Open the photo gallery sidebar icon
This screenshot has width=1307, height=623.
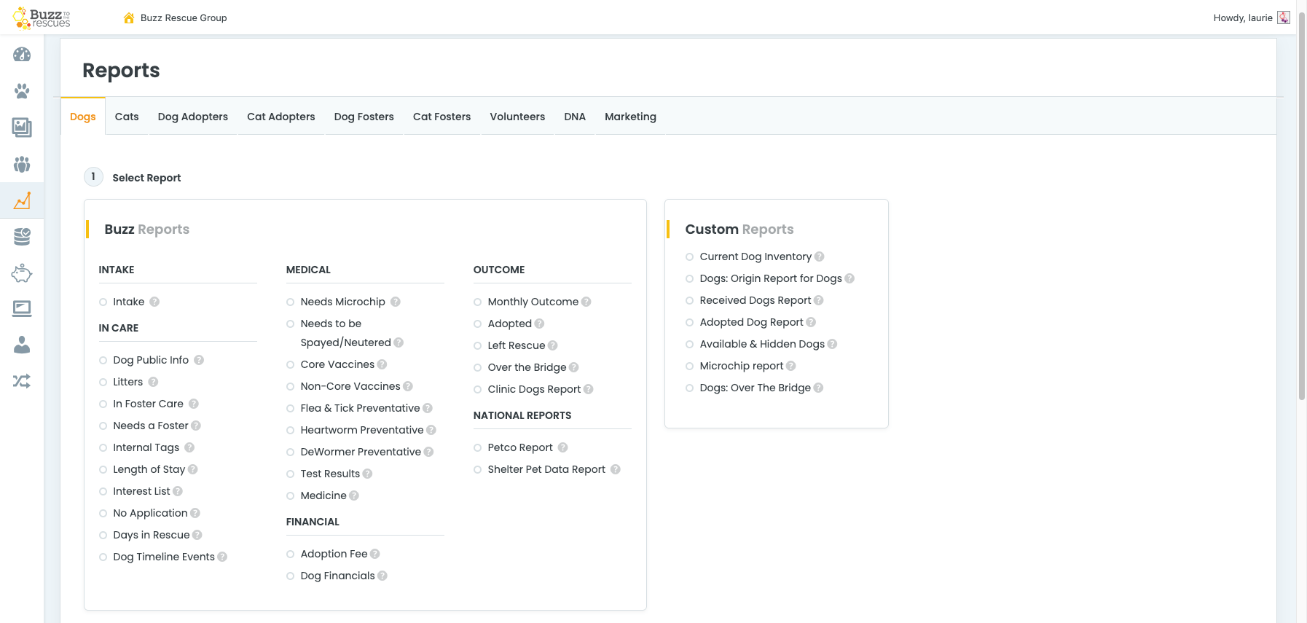pyautogui.click(x=22, y=128)
